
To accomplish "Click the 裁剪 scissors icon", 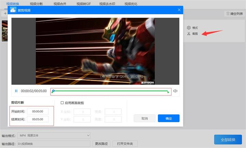I will tap(189, 33).
